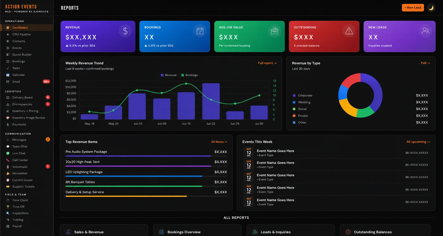
Task: Open Dashboard in the sidebar
Action: [27, 27]
